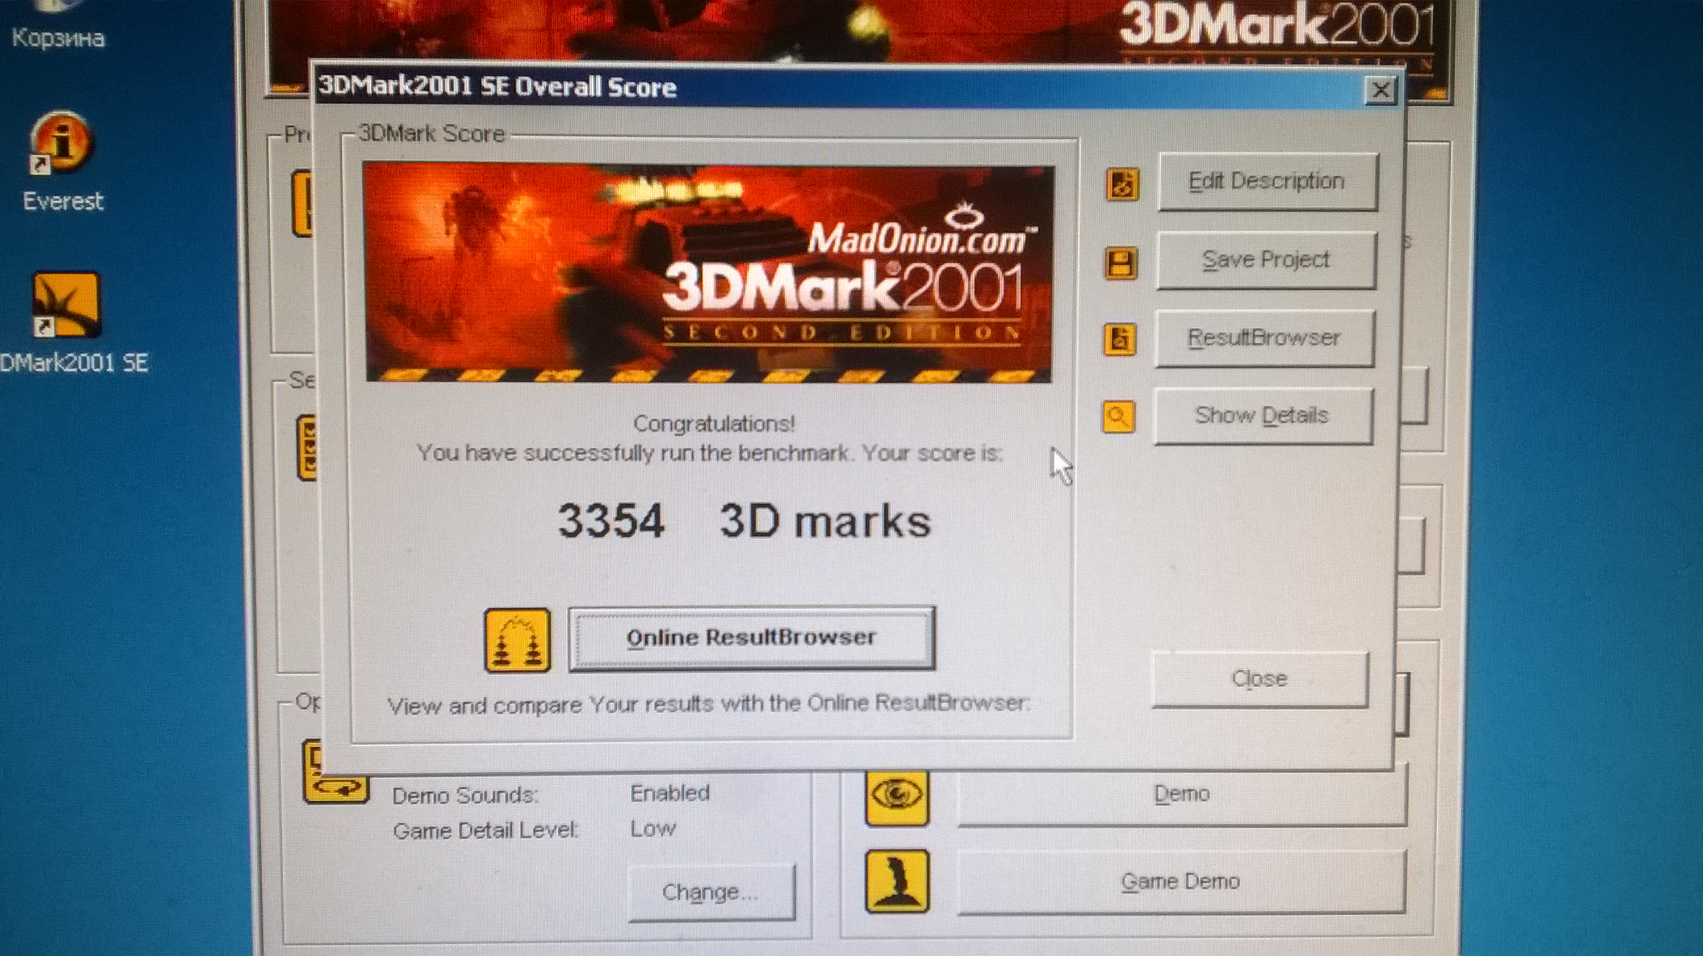Open the 3DMark2001 SE desktop shortcut
The height and width of the screenshot is (956, 1703).
[67, 305]
